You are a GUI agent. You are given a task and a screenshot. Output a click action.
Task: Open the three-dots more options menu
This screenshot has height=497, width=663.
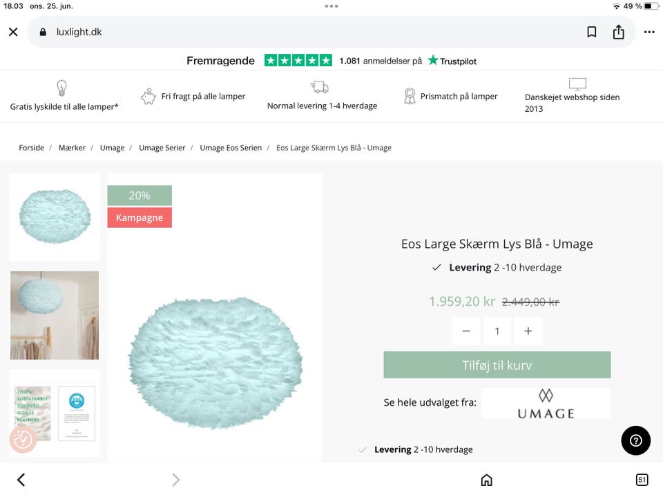point(649,32)
